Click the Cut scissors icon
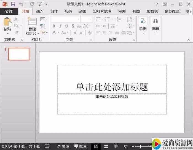The height and width of the screenshot is (150, 193). pyautogui.click(x=16, y=20)
